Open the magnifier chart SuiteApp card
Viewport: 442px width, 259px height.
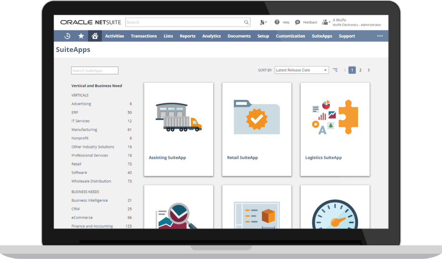pos(179,207)
